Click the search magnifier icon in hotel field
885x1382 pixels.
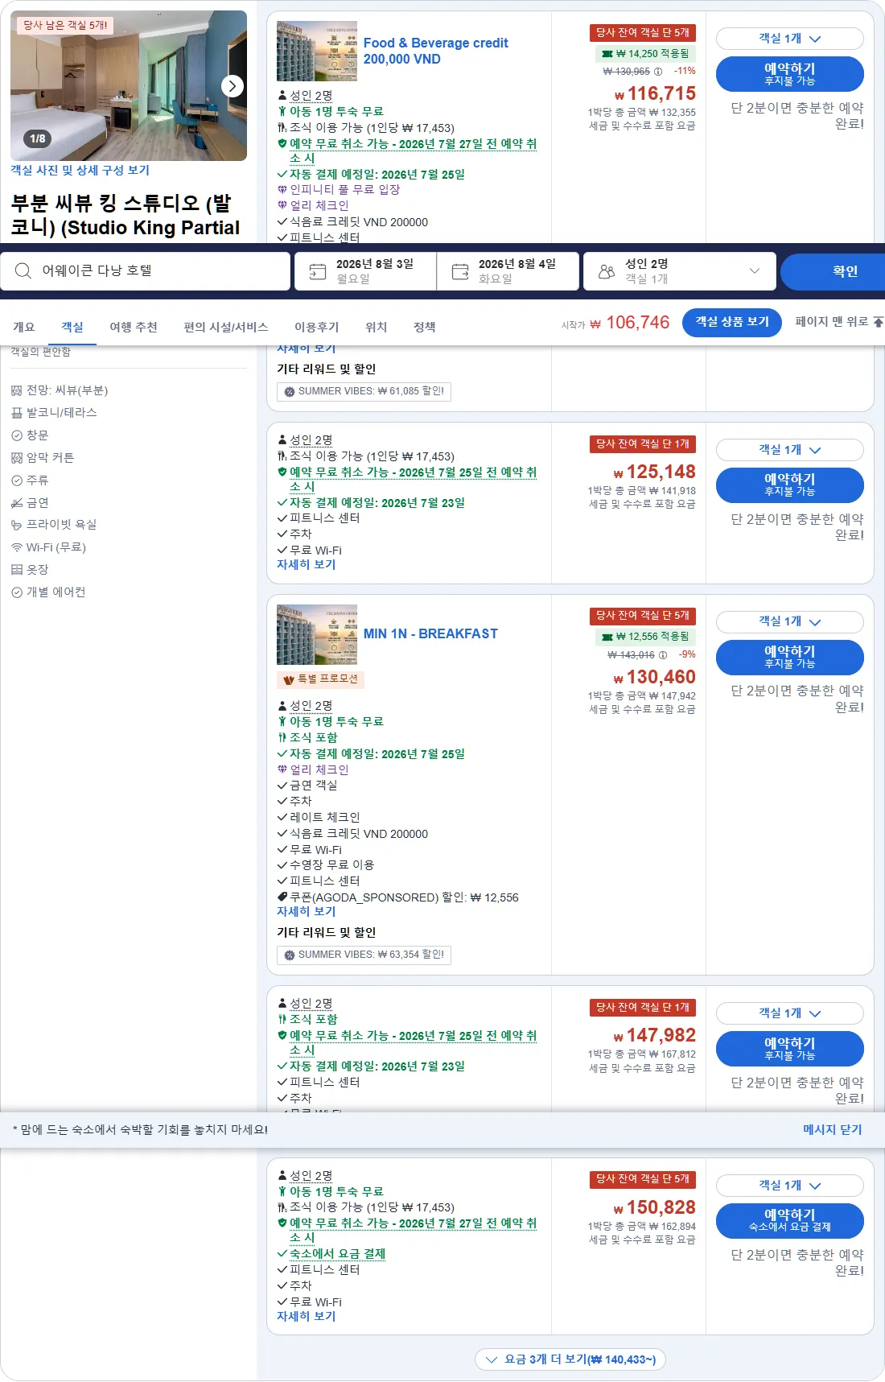click(x=23, y=271)
